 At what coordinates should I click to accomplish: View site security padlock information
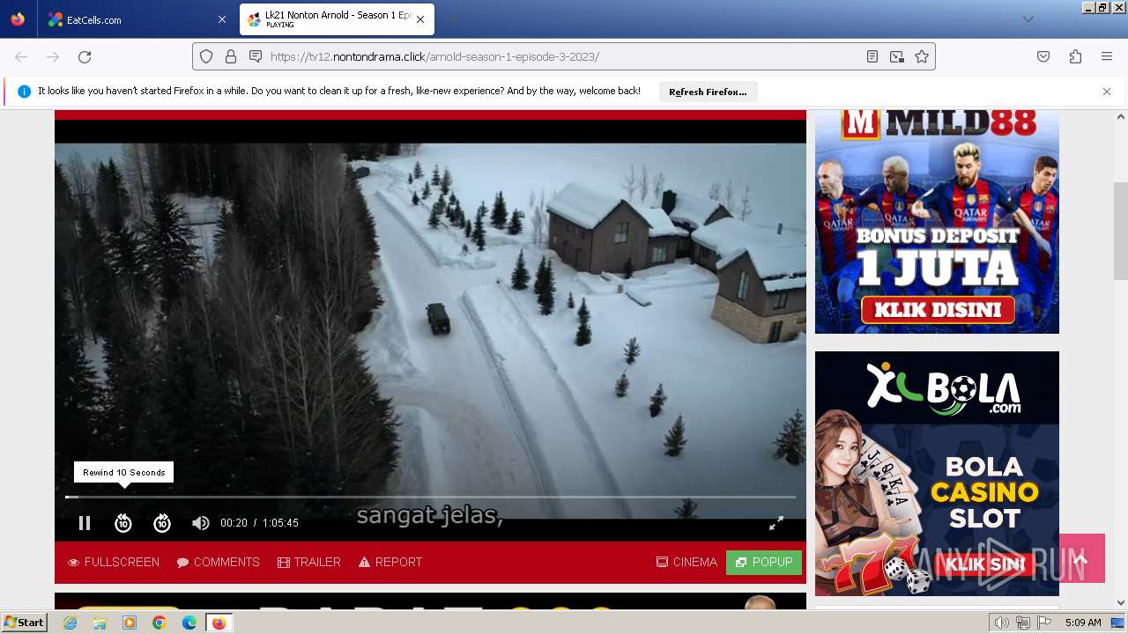click(x=231, y=56)
